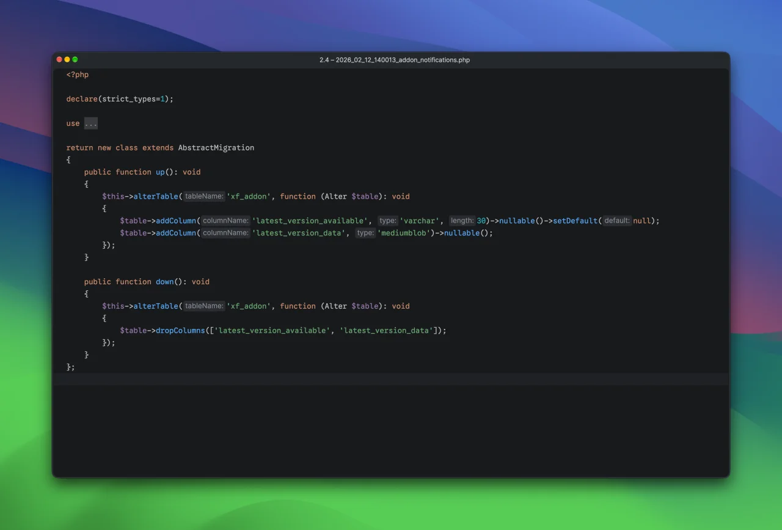Image resolution: width=782 pixels, height=530 pixels.
Task: Minimize the editor window with the yellow button
Action: 67,59
